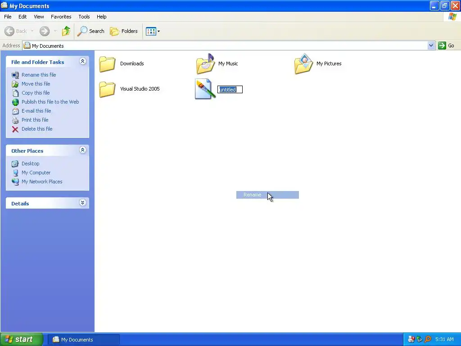Open My Computer link

36,173
